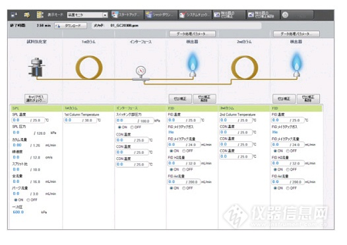Click ゼロ補正 button under the second detector
Image resolution: width=347 pixels, height=245 pixels.
click(284, 99)
